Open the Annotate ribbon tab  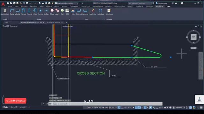click(x=24, y=6)
